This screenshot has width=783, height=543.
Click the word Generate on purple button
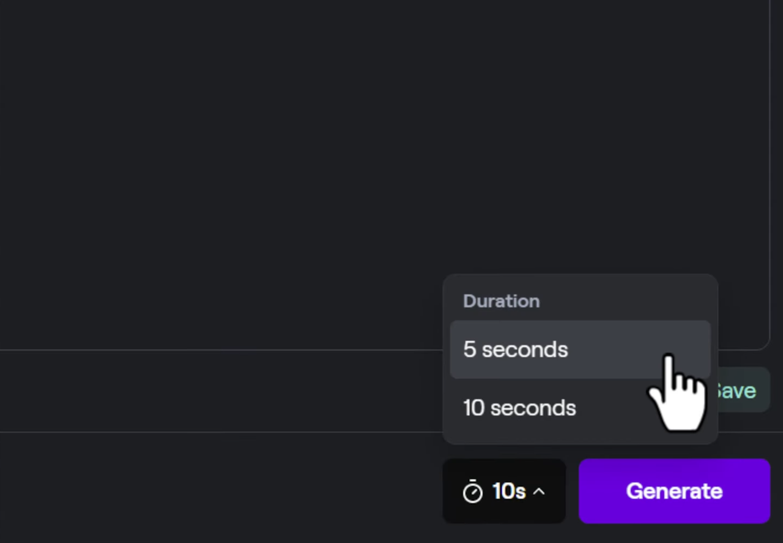click(x=674, y=491)
